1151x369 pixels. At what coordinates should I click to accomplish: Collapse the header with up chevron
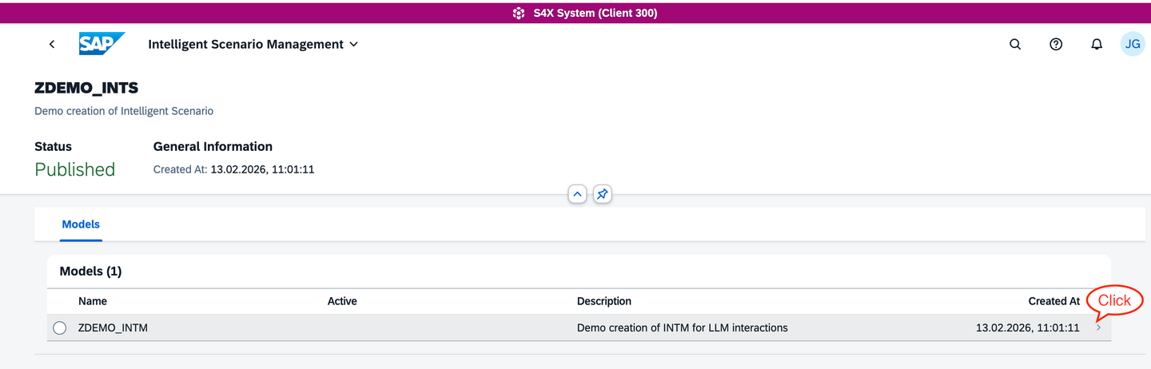(577, 194)
